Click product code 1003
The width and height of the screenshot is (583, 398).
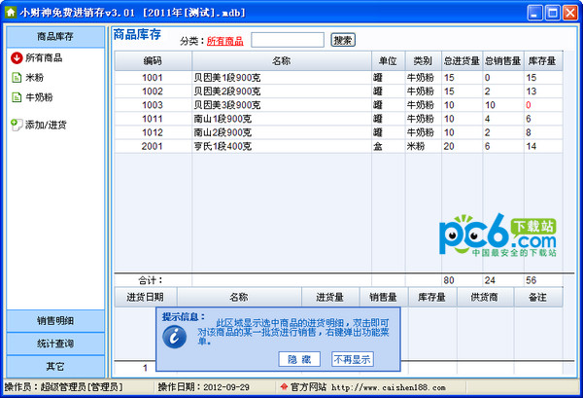(x=153, y=105)
